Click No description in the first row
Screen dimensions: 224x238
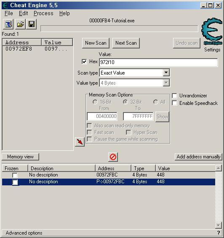(43, 175)
